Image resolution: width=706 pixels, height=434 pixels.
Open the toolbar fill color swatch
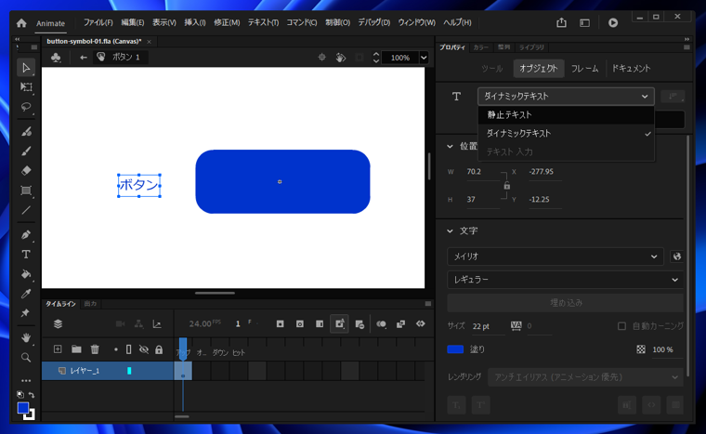pyautogui.click(x=23, y=408)
